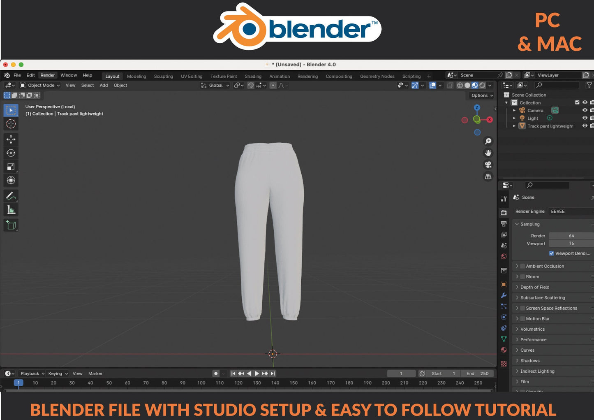
Task: Open the Material properties tab
Action: tap(504, 350)
